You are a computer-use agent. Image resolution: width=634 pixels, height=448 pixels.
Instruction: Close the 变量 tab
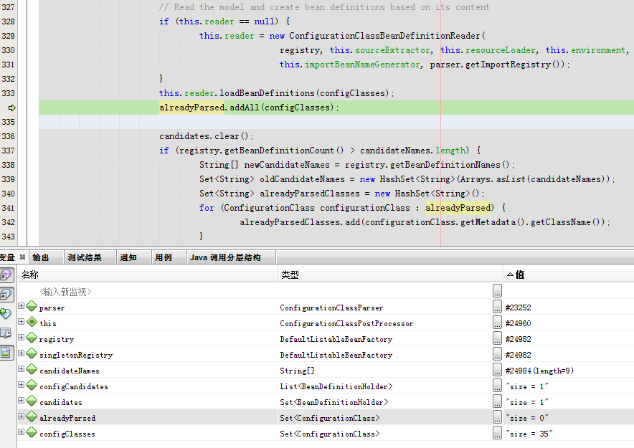(x=23, y=257)
